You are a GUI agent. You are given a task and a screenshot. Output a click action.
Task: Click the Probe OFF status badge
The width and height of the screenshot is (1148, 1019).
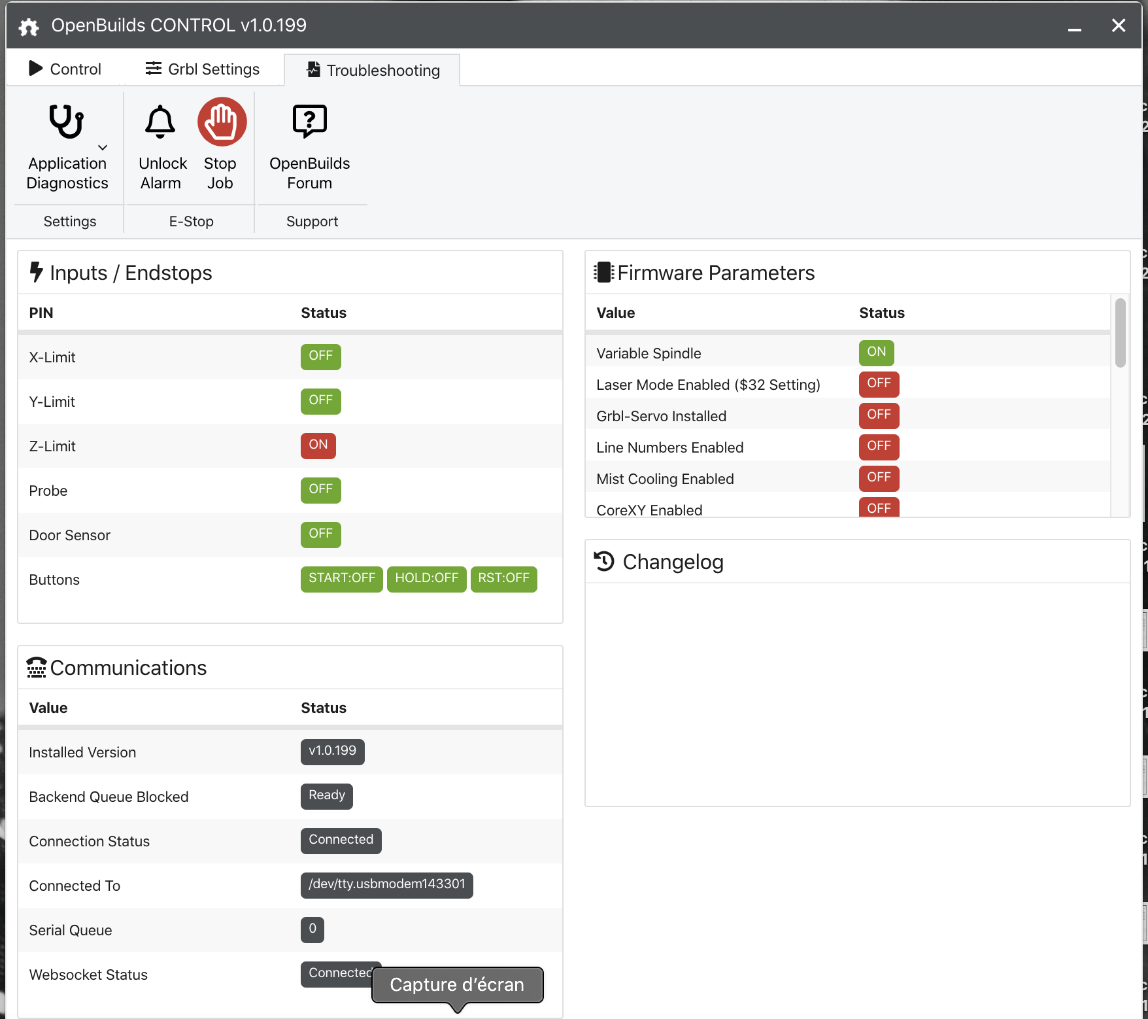[321, 490]
